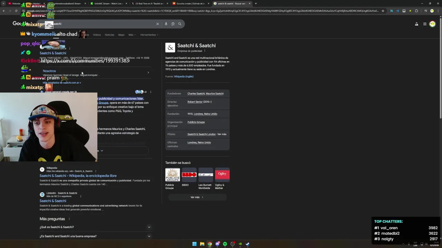
Task: Switch to the Noticias search tab
Action: (x=109, y=35)
